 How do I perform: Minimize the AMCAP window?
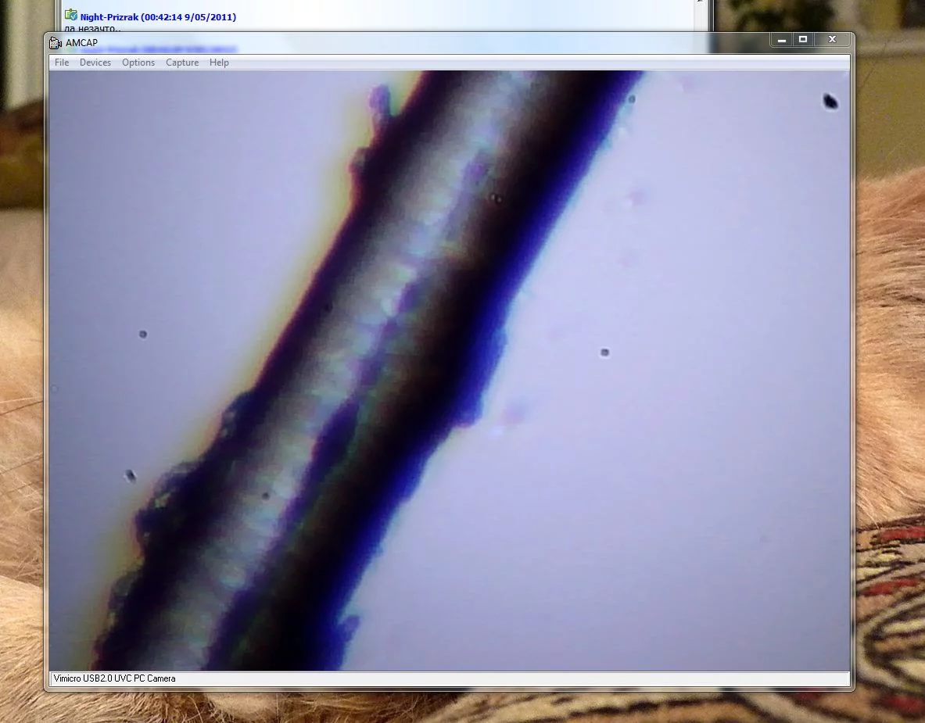pyautogui.click(x=782, y=40)
